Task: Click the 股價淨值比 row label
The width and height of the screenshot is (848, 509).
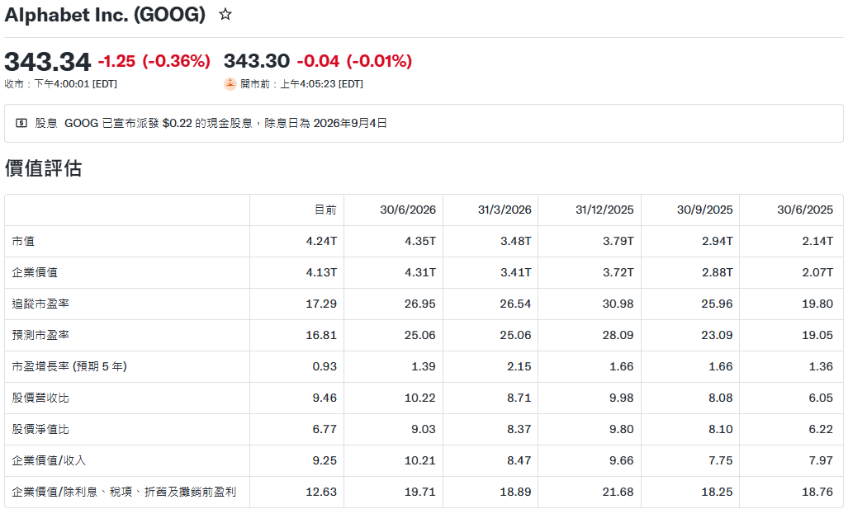Action: pyautogui.click(x=40, y=429)
